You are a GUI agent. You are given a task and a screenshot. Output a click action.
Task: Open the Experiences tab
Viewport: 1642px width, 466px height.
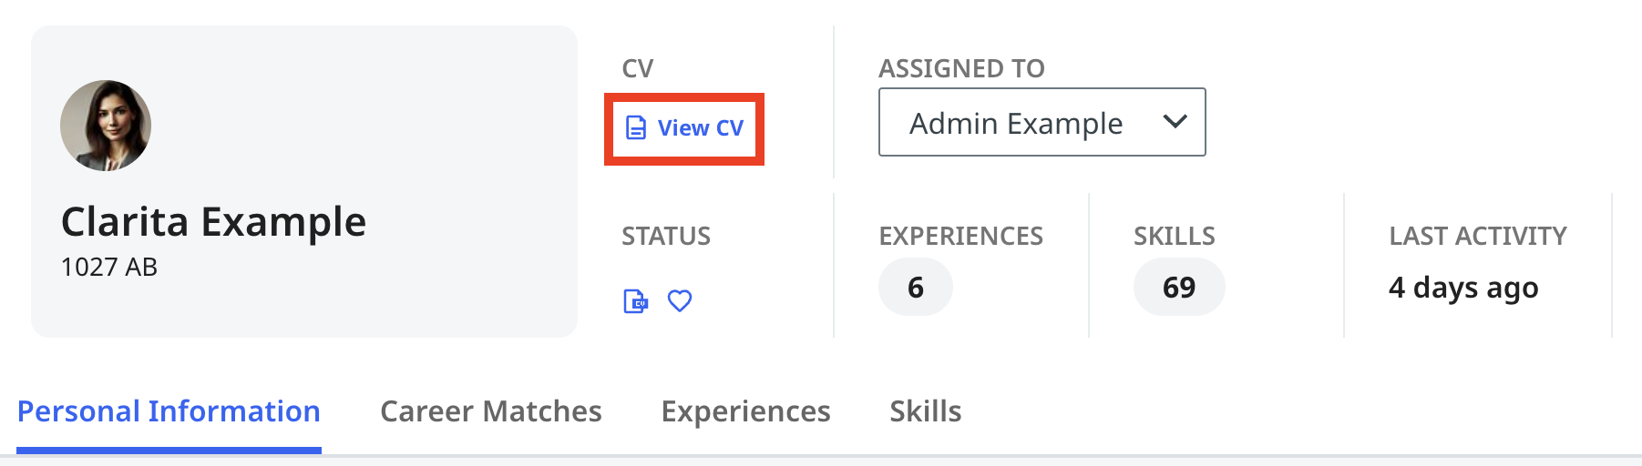pyautogui.click(x=745, y=411)
